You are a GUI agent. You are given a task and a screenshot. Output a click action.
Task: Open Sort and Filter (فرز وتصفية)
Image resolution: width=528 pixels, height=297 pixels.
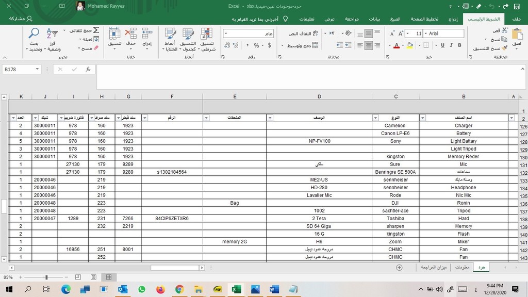tap(53, 40)
